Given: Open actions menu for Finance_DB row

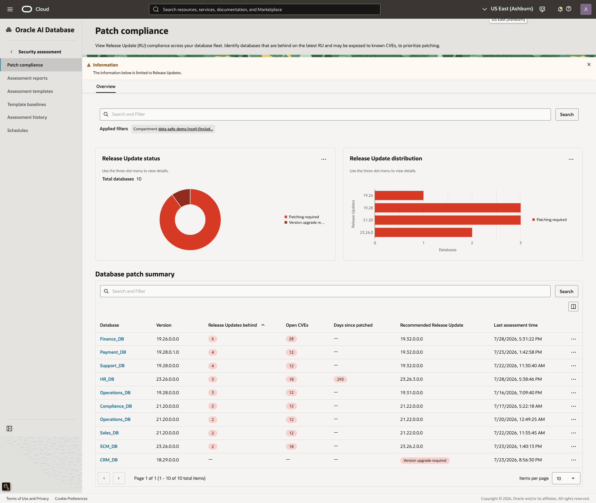Looking at the screenshot, I should [x=573, y=339].
